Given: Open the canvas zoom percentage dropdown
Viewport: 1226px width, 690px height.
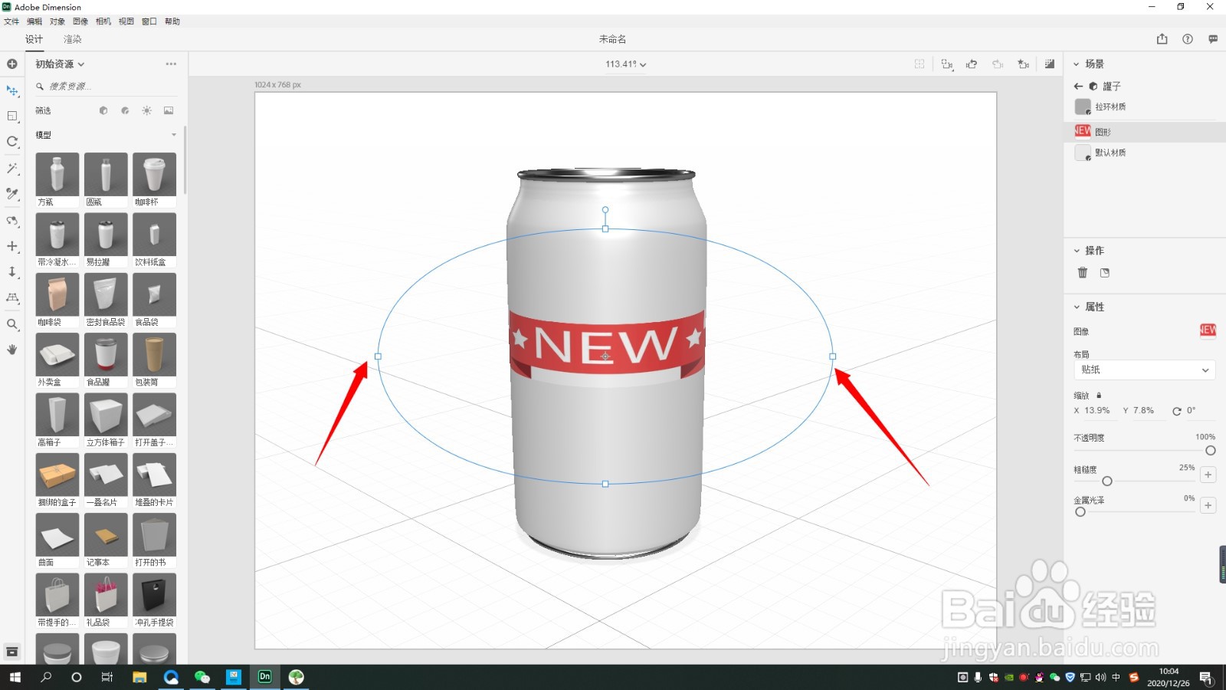Looking at the screenshot, I should 625,64.
